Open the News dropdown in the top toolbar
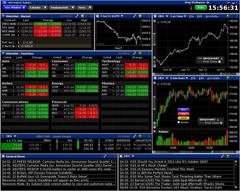This screenshot has width=240, height=191. pos(85,7)
